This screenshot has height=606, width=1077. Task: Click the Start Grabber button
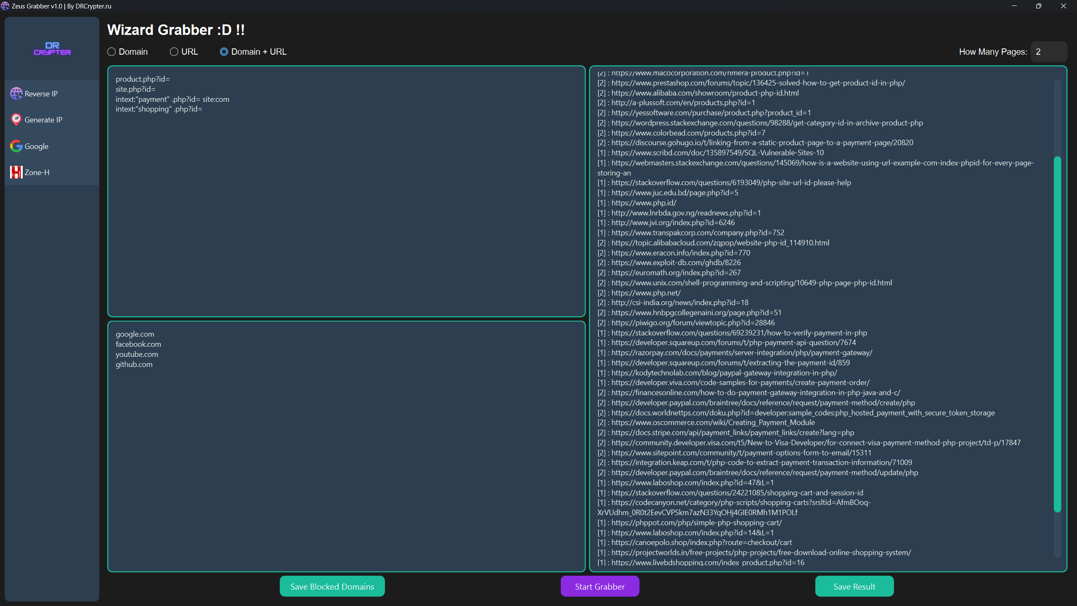coord(600,586)
